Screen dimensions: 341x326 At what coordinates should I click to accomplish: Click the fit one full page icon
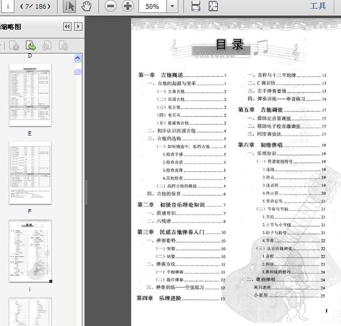coord(213,6)
